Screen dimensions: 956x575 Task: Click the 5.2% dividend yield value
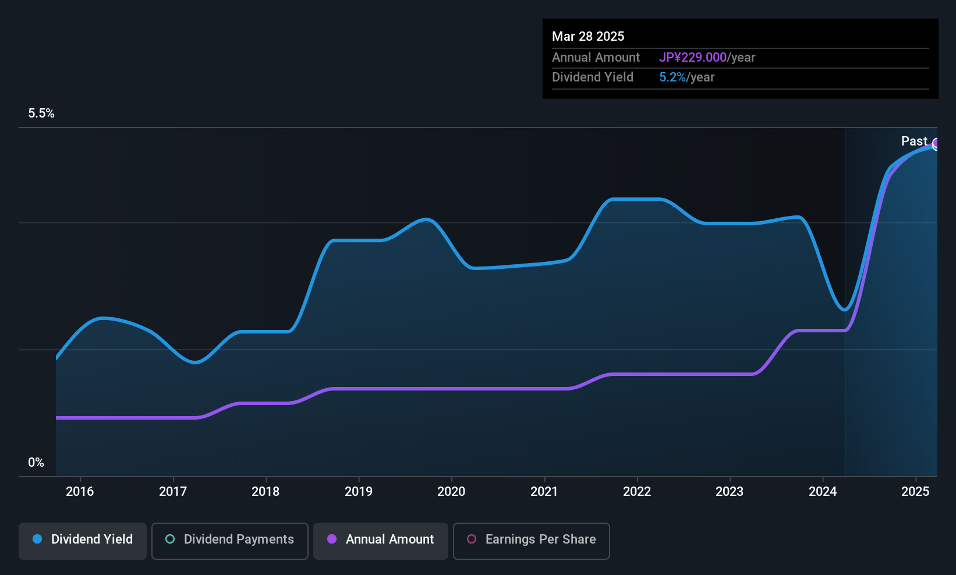[672, 77]
